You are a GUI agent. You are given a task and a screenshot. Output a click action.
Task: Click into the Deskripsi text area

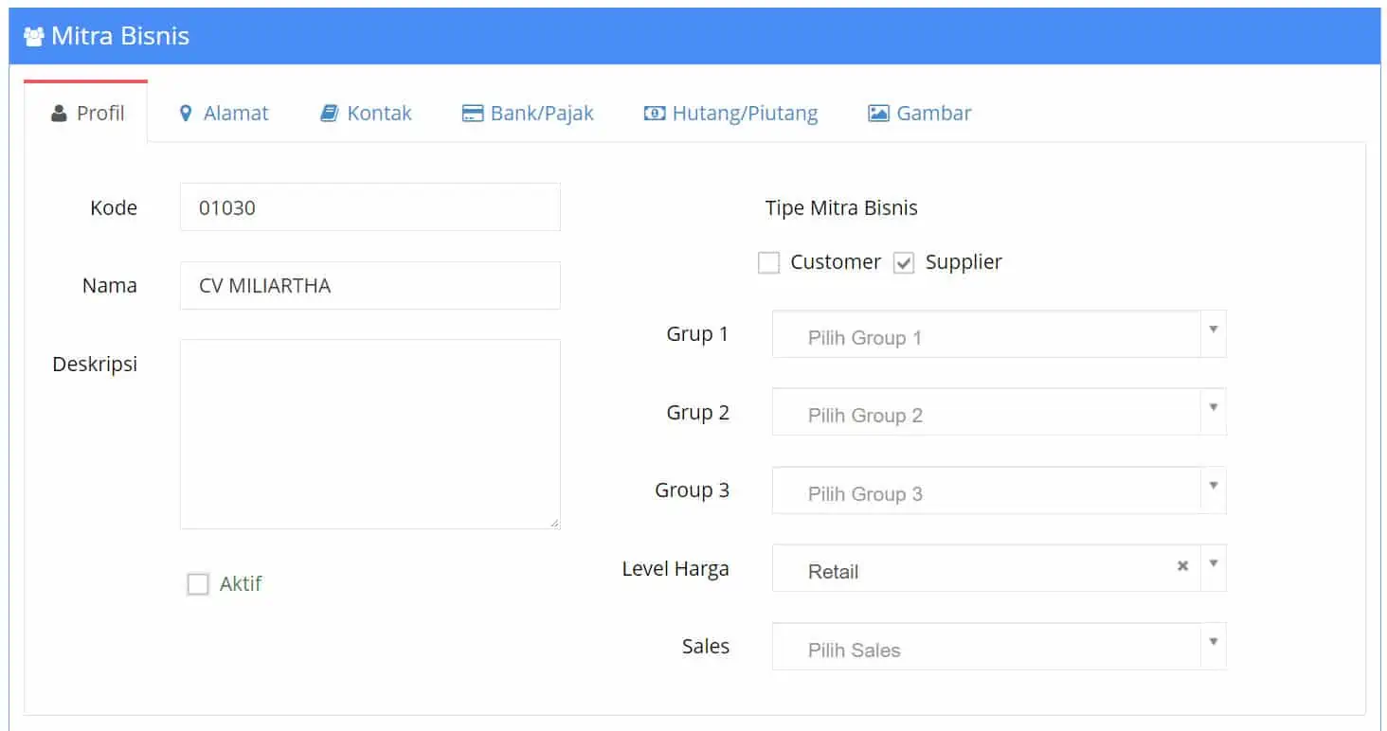pos(369,434)
